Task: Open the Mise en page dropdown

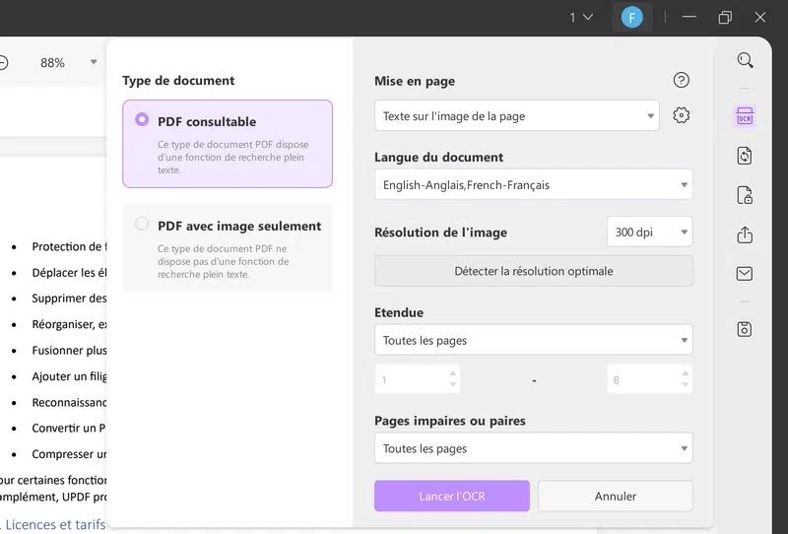Action: coord(516,116)
